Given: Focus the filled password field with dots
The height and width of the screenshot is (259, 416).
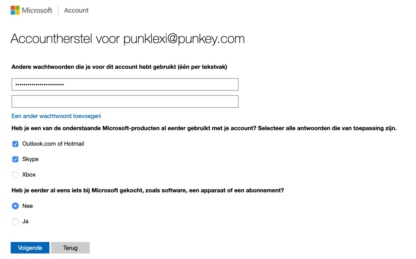Looking at the screenshot, I should tap(125, 84).
